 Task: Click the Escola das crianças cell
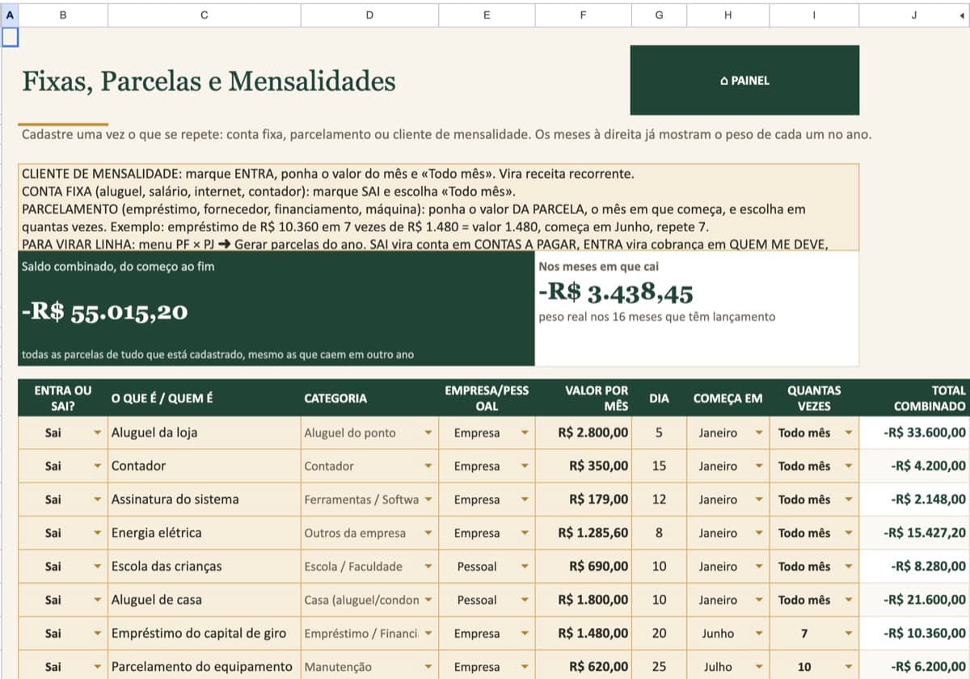(204, 567)
